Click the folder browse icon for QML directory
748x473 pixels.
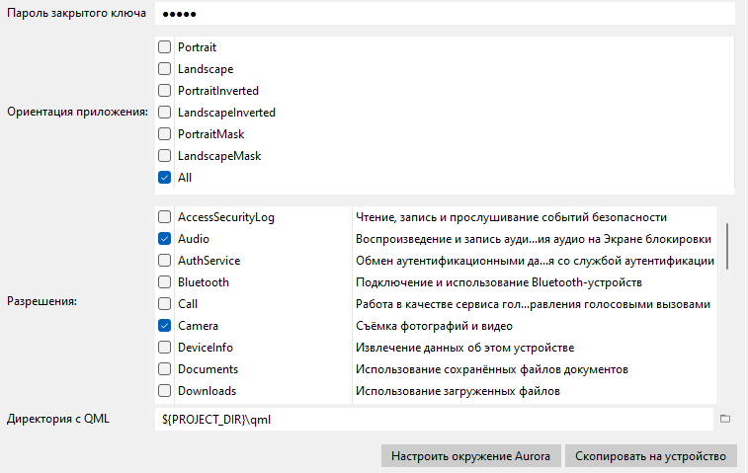point(724,419)
